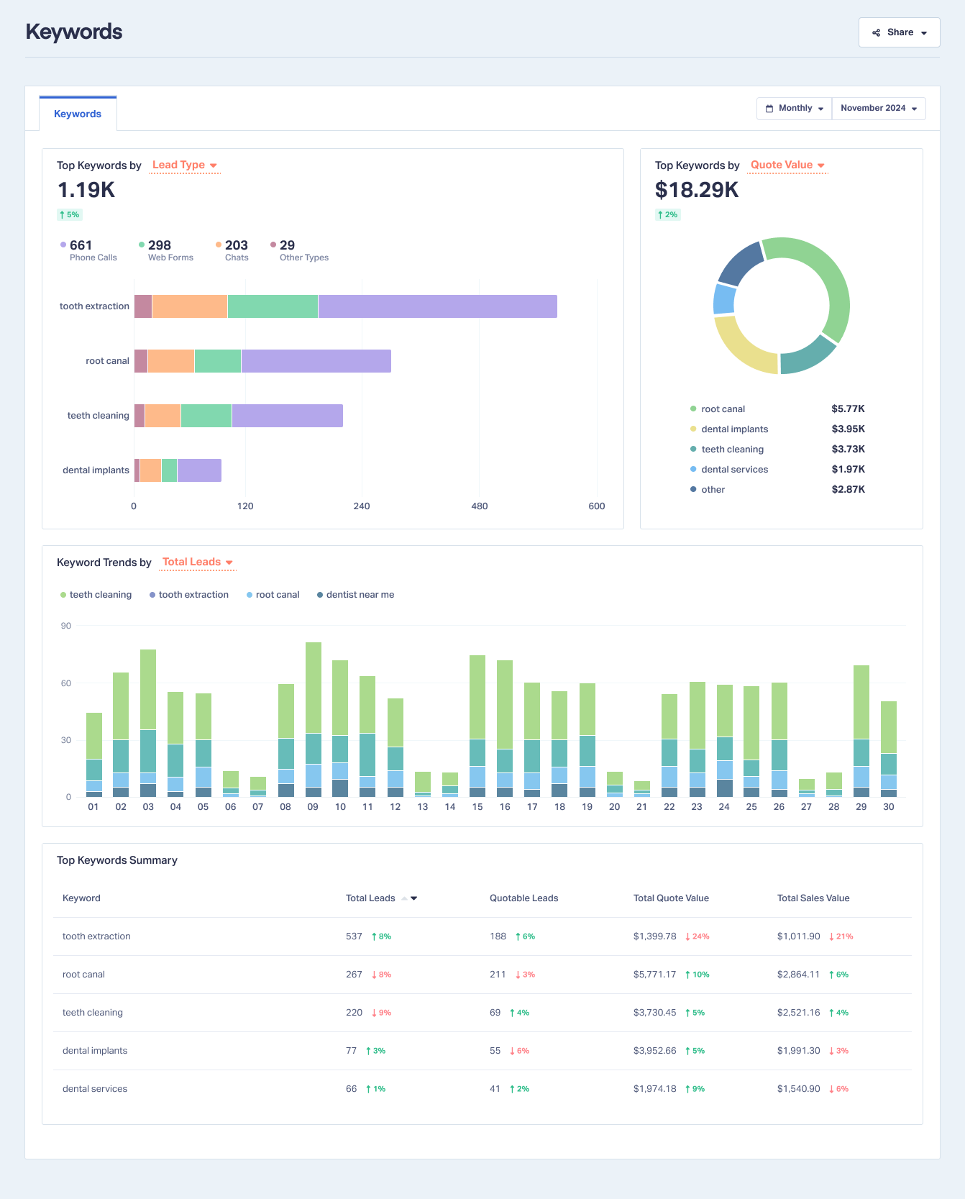The image size is (965, 1199).
Task: Click the calendar icon beside Monthly
Action: click(769, 108)
